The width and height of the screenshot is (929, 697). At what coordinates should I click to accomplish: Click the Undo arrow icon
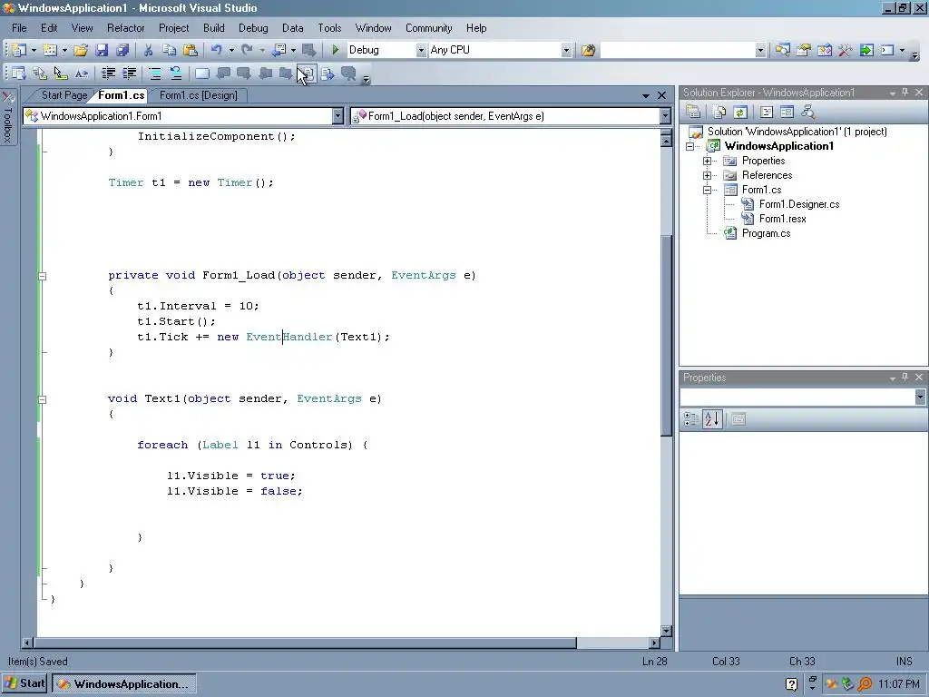coord(216,51)
